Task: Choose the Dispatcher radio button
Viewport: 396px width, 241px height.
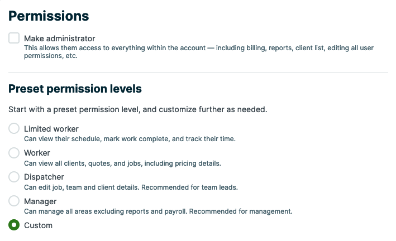Action: point(14,177)
